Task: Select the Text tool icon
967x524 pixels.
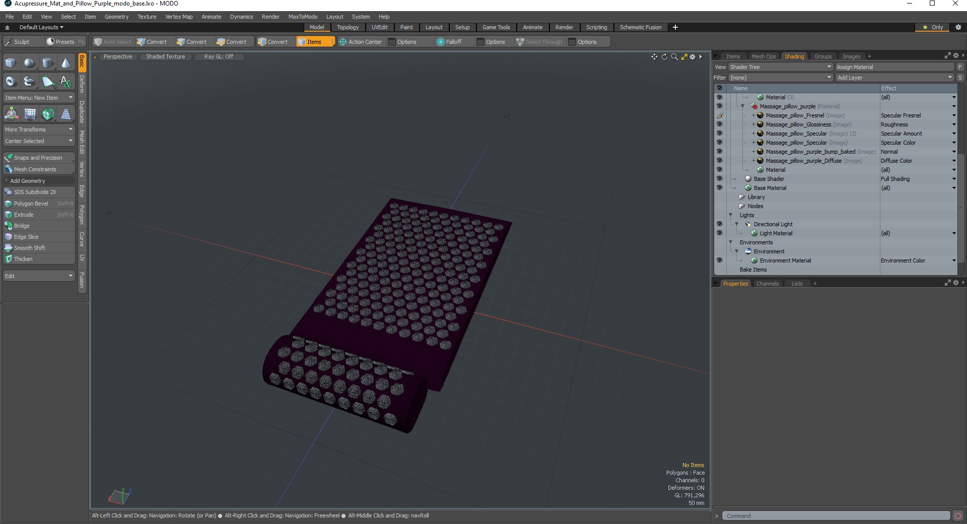Action: 65,81
